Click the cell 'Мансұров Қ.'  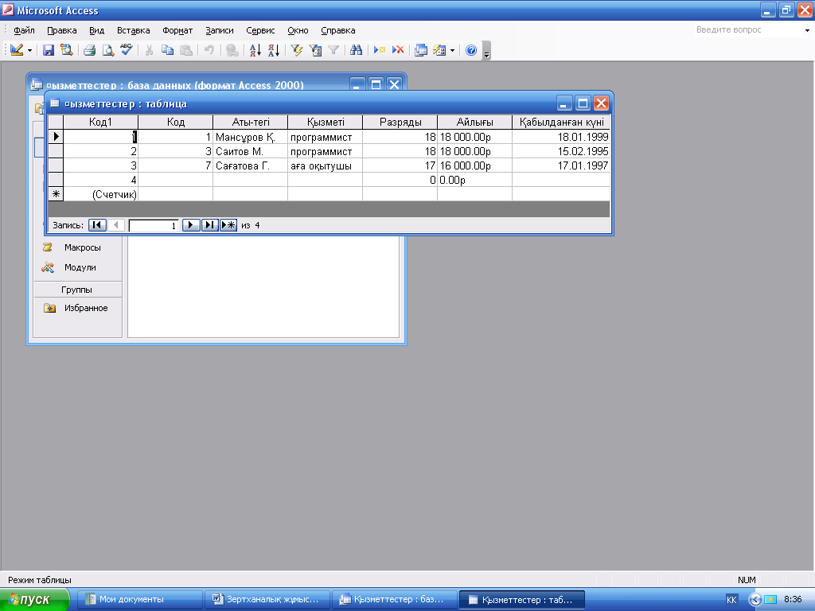coord(251,137)
